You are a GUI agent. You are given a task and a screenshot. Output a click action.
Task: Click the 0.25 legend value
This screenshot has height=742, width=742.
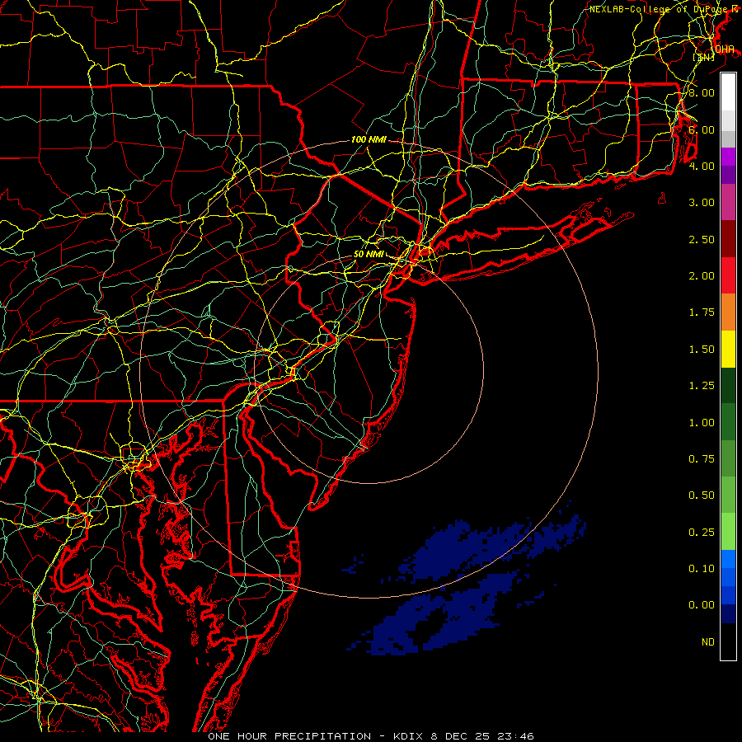pyautogui.click(x=702, y=533)
